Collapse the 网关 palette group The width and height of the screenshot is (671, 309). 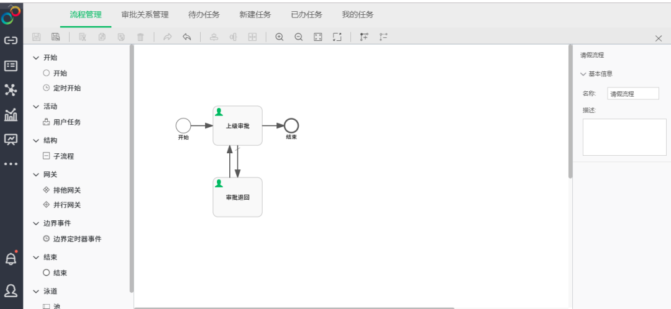point(35,175)
